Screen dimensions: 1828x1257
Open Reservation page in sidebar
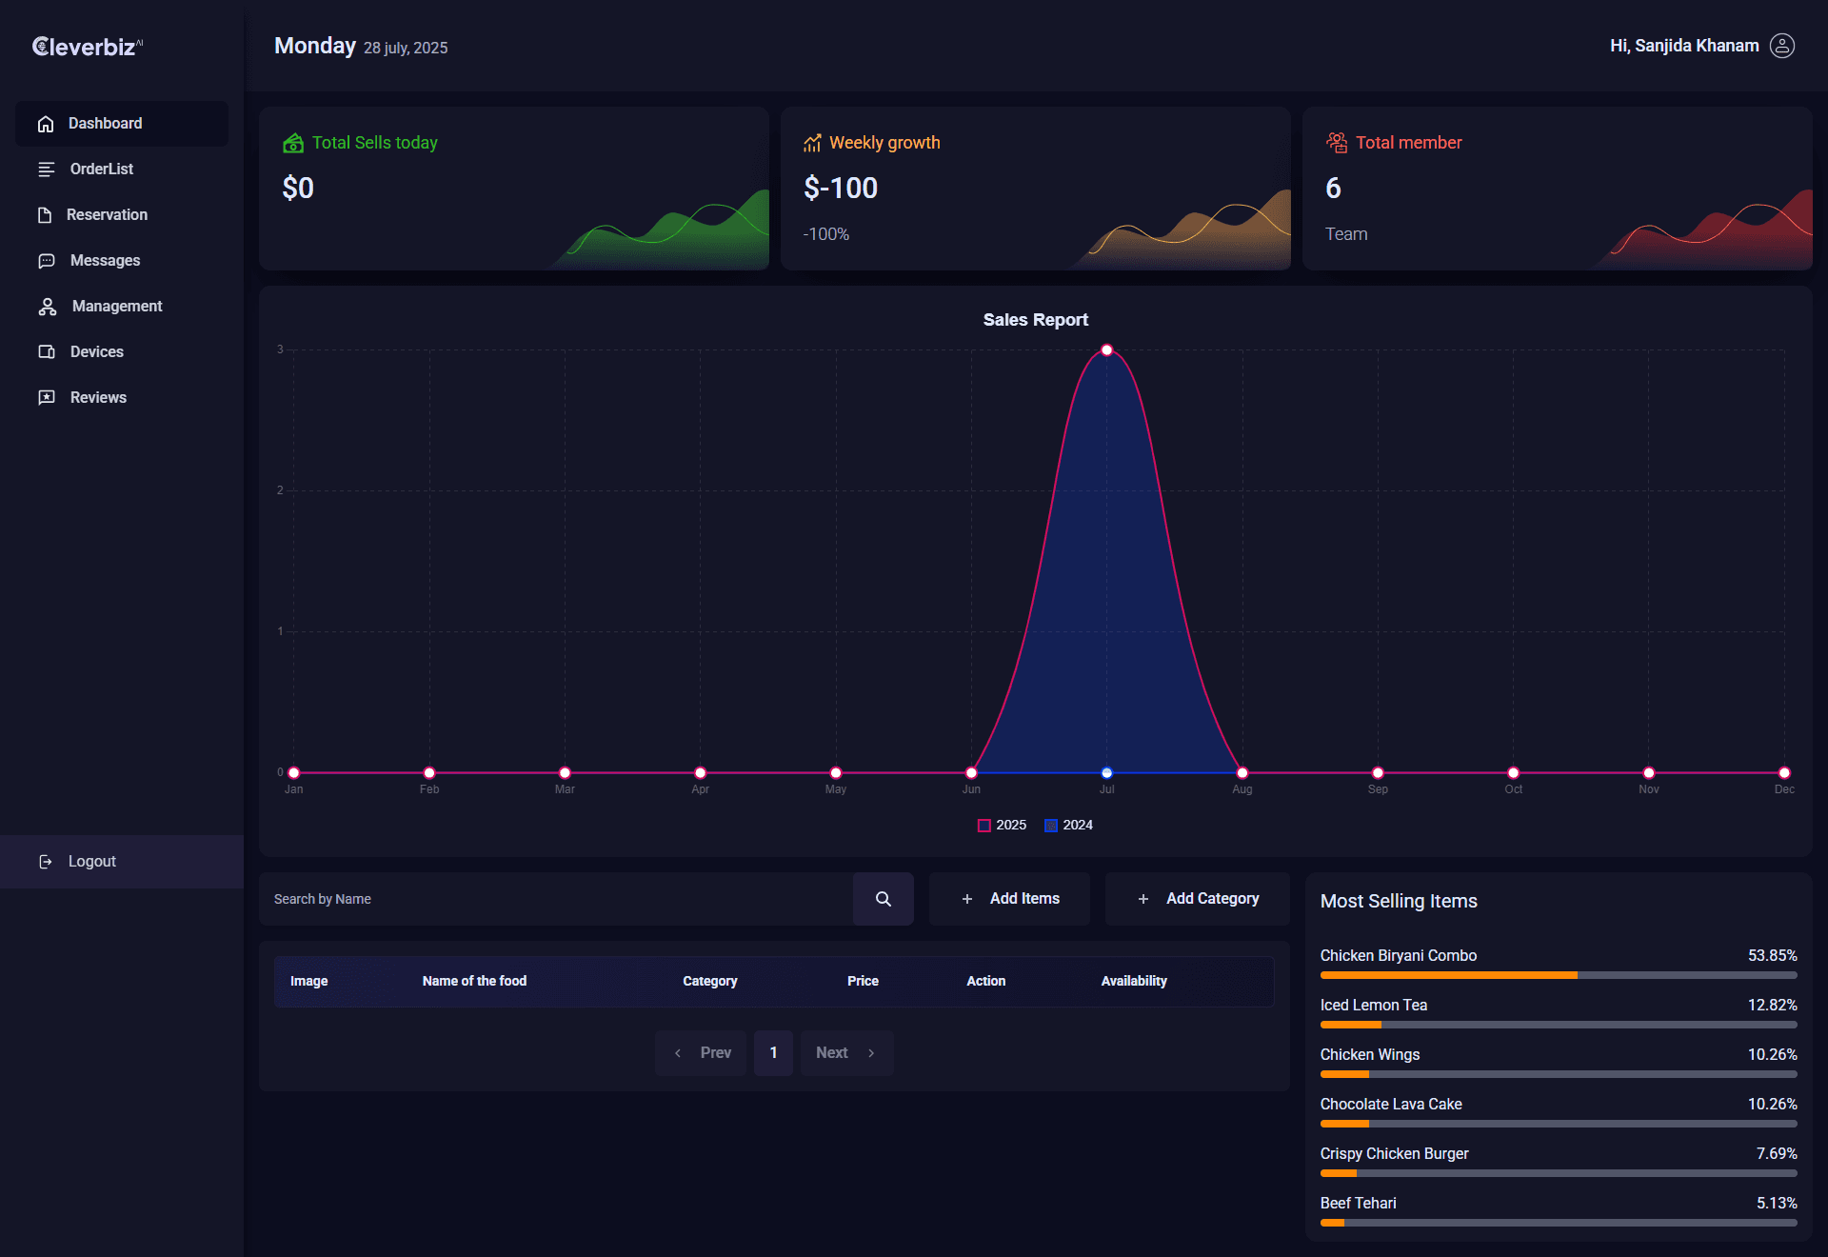click(x=107, y=215)
